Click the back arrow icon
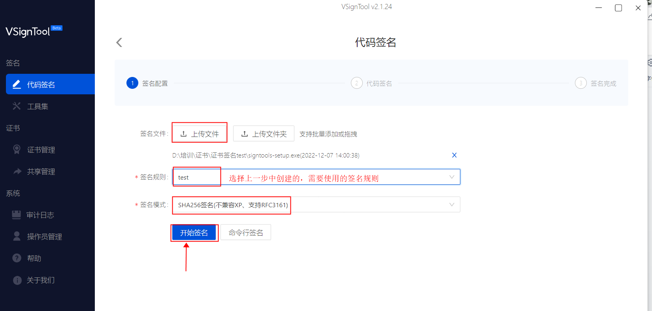This screenshot has width=652, height=311. click(x=119, y=42)
